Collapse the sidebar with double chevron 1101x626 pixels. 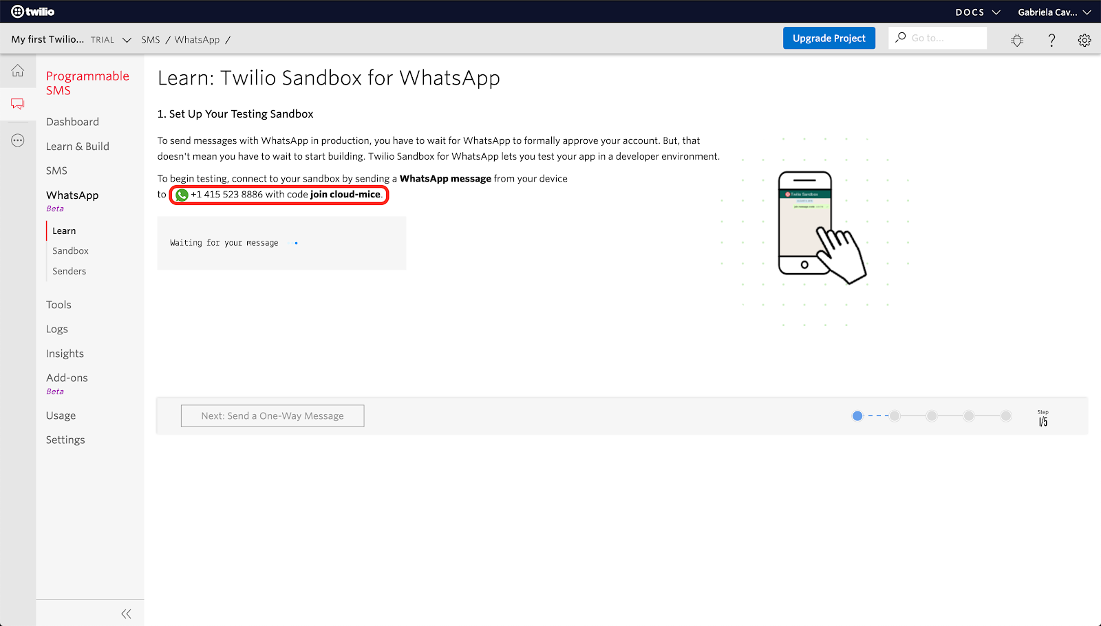[x=126, y=614]
